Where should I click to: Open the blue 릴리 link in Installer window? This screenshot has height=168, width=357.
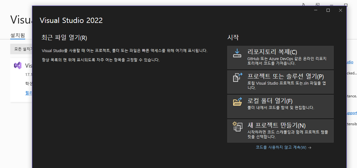click(x=29, y=93)
